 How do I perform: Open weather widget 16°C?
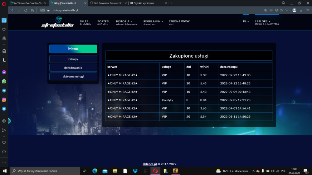coord(232,171)
